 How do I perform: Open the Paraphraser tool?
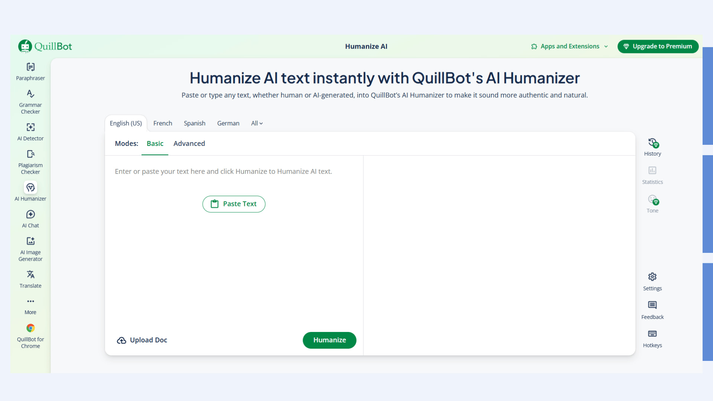30,71
